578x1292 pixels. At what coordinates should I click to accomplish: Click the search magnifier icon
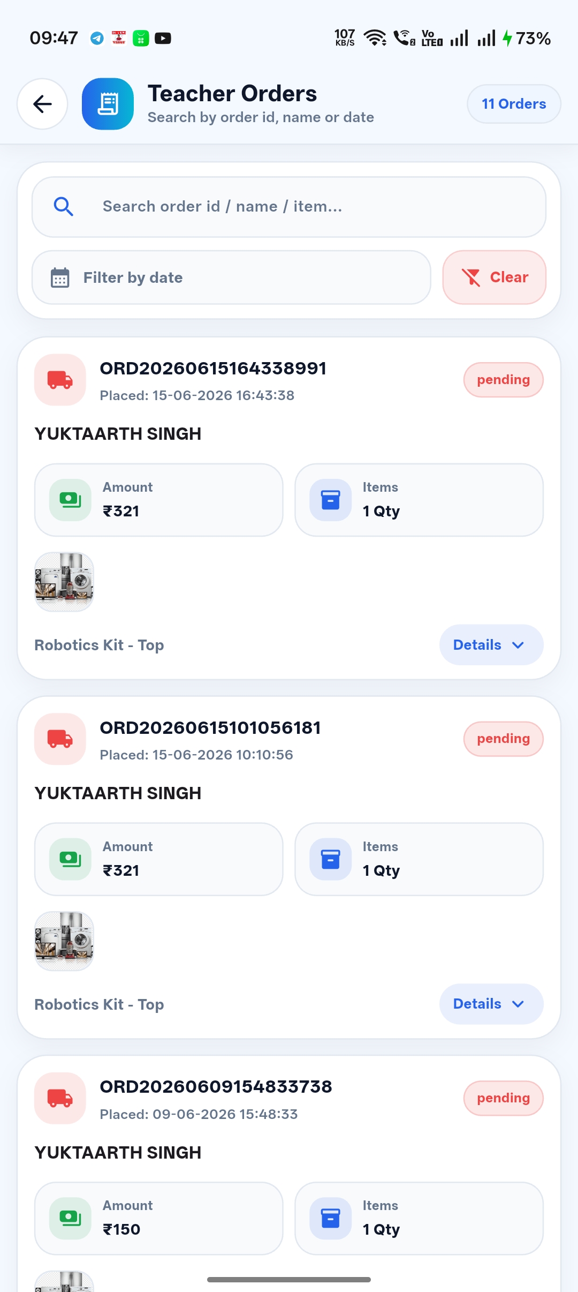click(x=64, y=206)
